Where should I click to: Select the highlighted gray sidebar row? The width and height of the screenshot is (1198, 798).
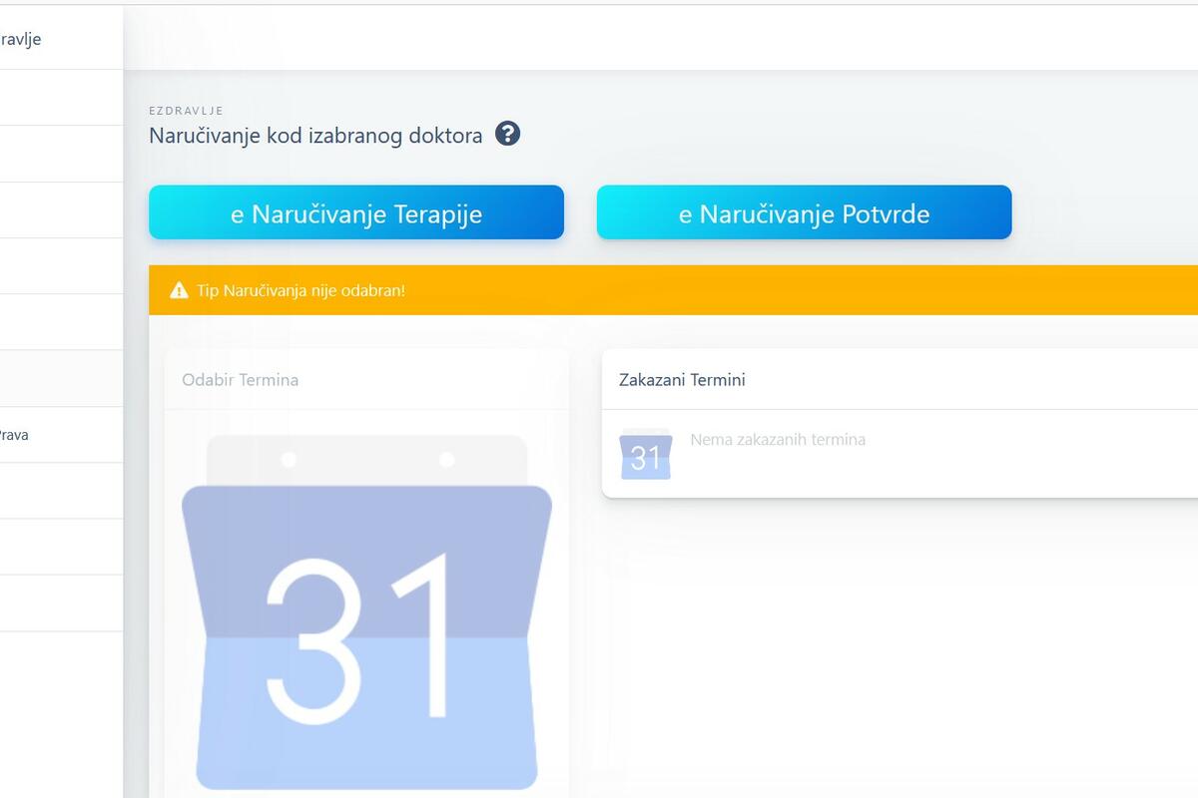(x=60, y=378)
